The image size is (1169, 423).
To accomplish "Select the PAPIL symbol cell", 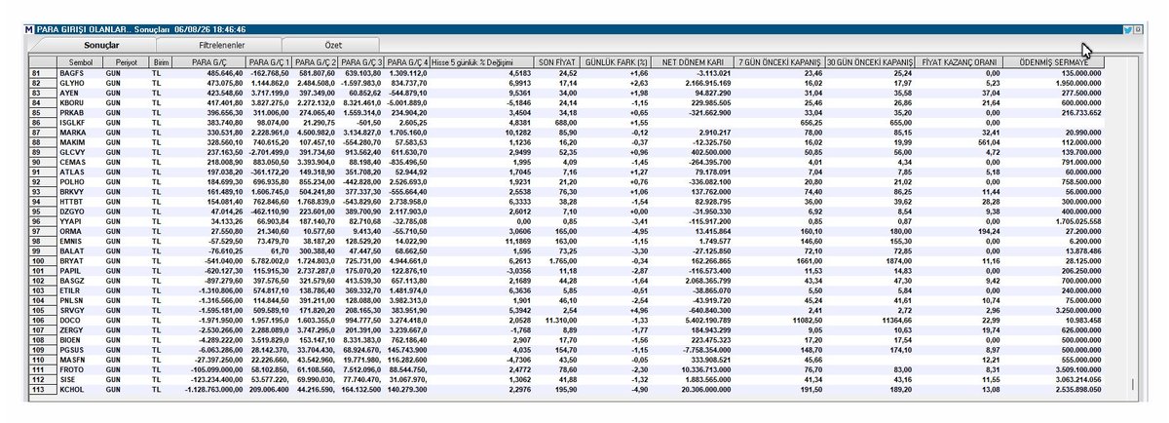I will [x=79, y=270].
